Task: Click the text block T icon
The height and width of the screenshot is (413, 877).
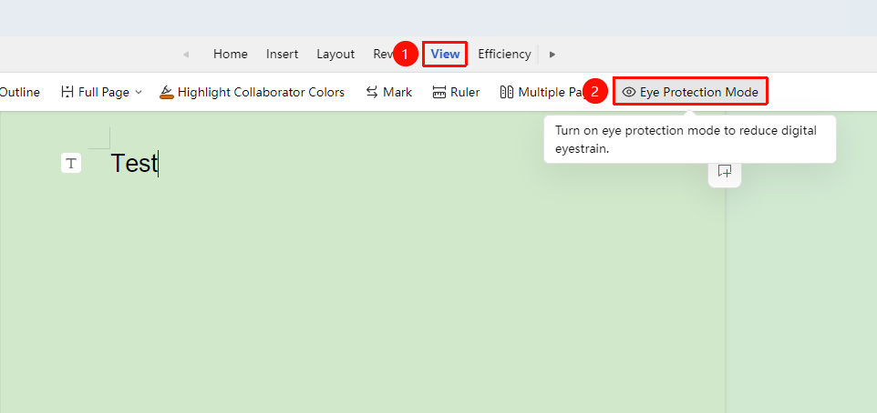Action: (x=71, y=164)
